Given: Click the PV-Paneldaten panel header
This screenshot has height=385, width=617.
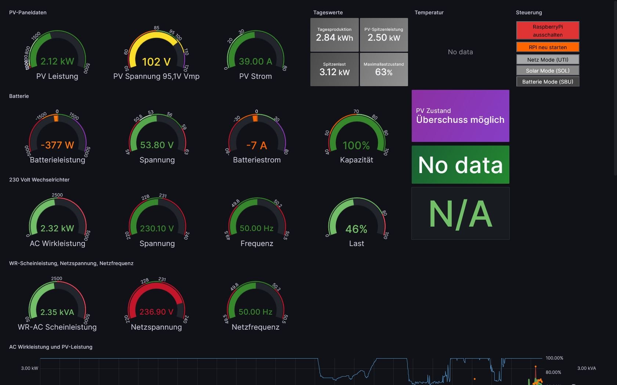Looking at the screenshot, I should click(28, 12).
